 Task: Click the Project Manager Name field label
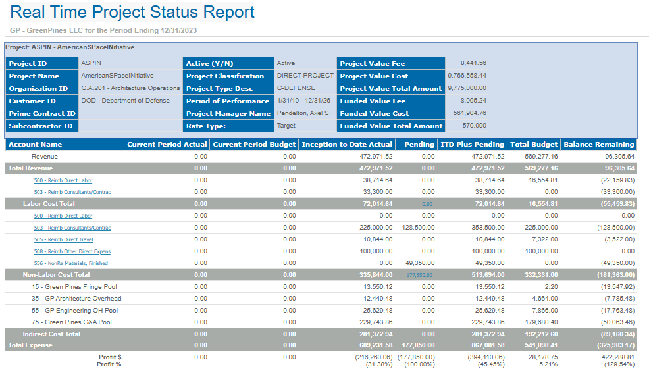click(x=228, y=114)
